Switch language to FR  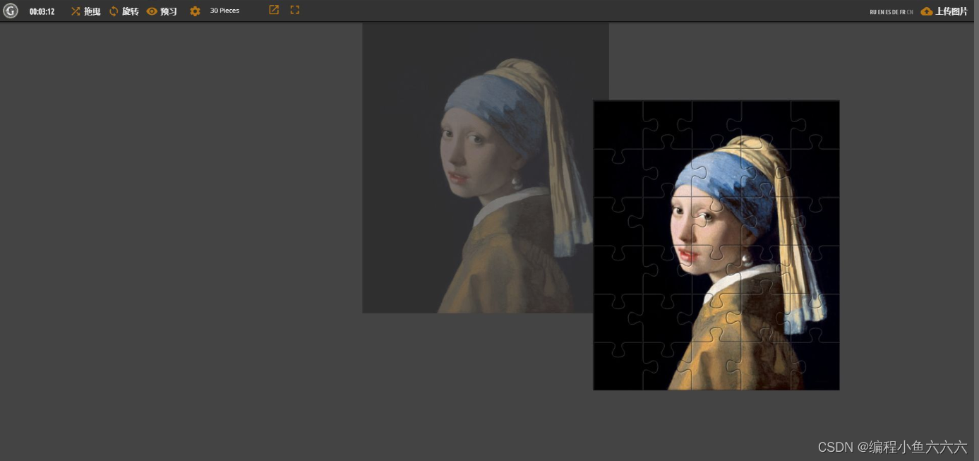coord(903,12)
